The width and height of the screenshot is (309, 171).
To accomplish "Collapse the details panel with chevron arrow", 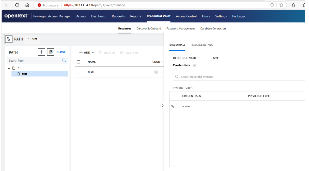I will click(x=163, y=105).
